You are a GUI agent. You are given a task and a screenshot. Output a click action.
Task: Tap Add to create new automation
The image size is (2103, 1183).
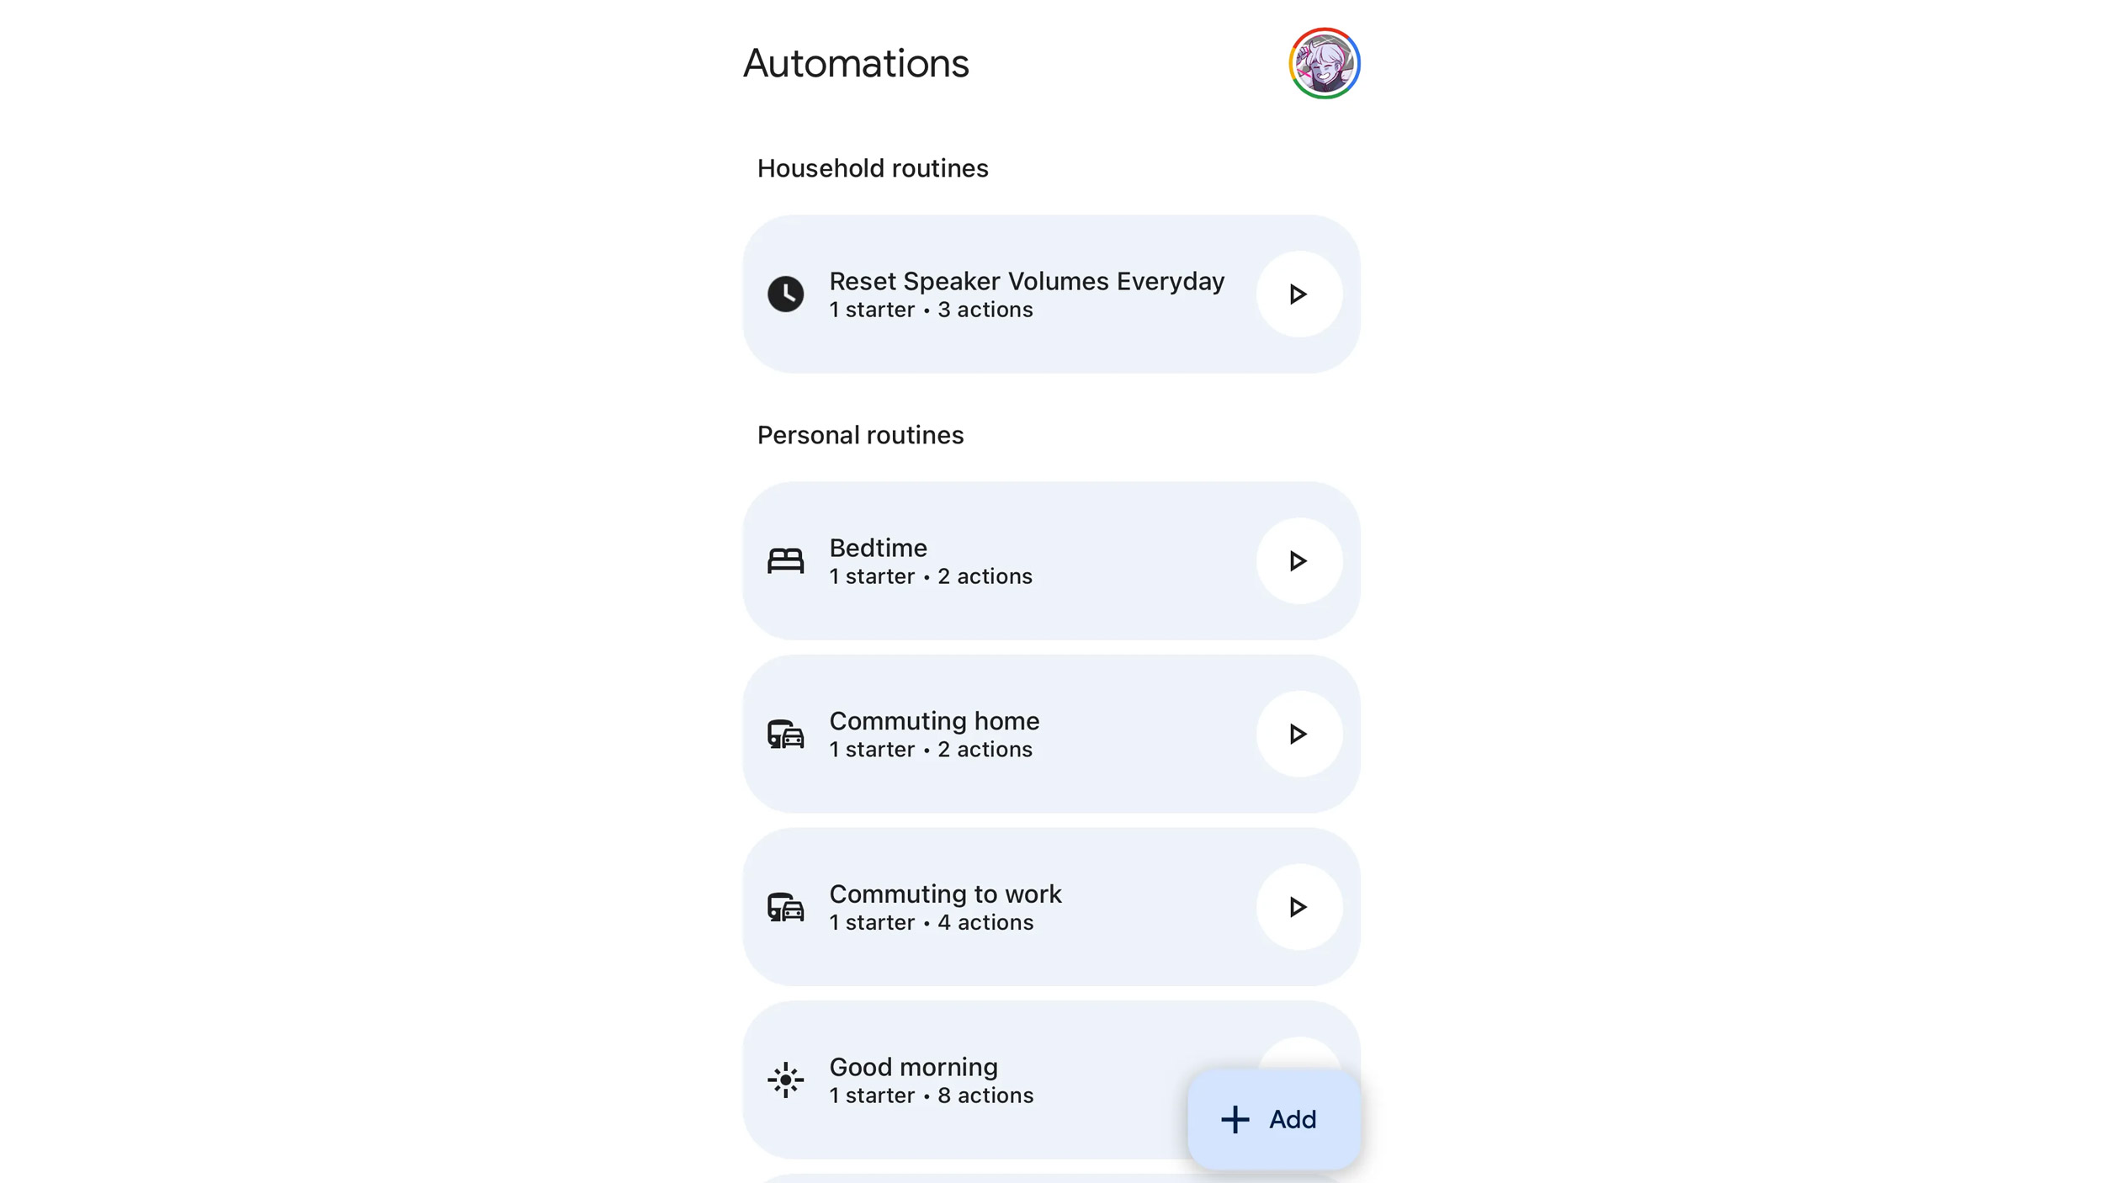[x=1268, y=1119]
